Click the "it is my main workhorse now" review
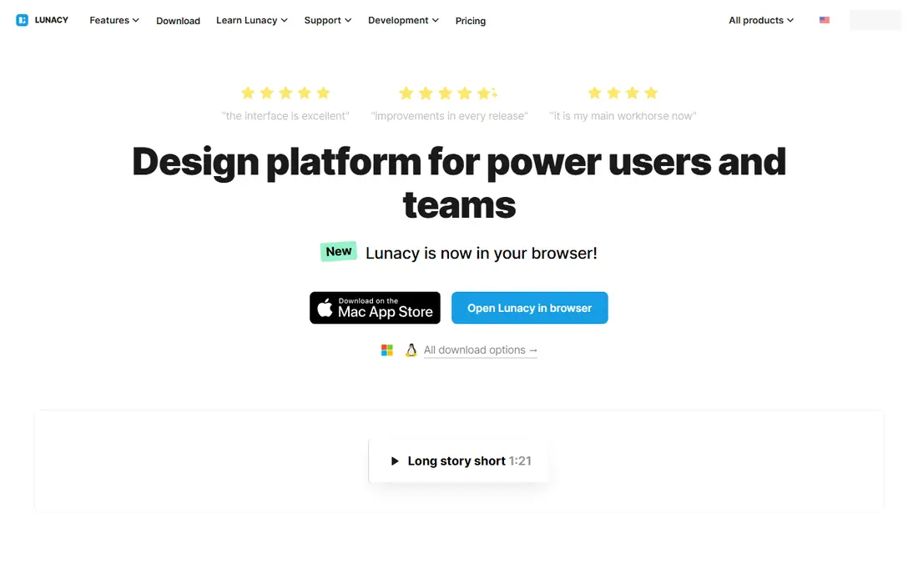The image size is (918, 574). click(x=623, y=116)
